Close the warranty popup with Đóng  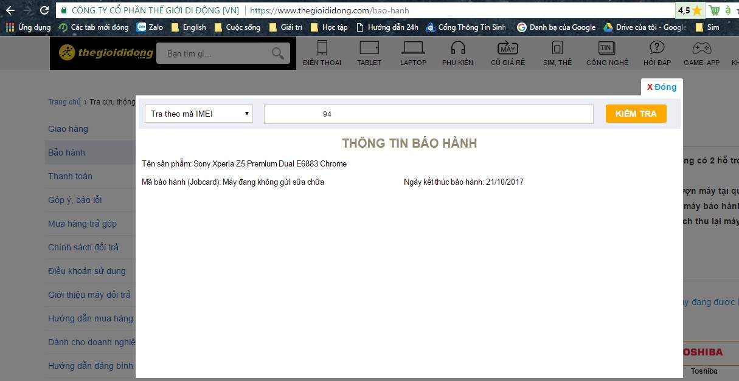pyautogui.click(x=662, y=87)
